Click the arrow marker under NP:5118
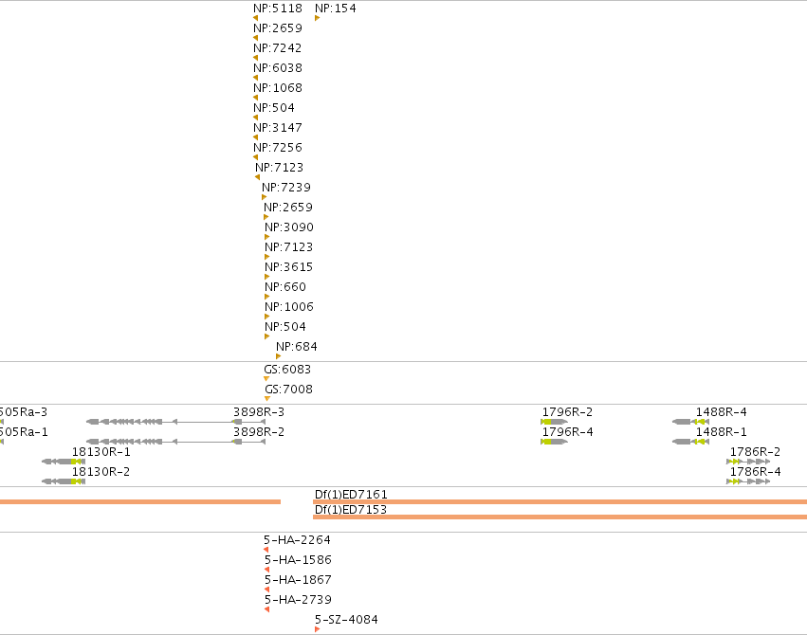The image size is (807, 635). coord(256,19)
